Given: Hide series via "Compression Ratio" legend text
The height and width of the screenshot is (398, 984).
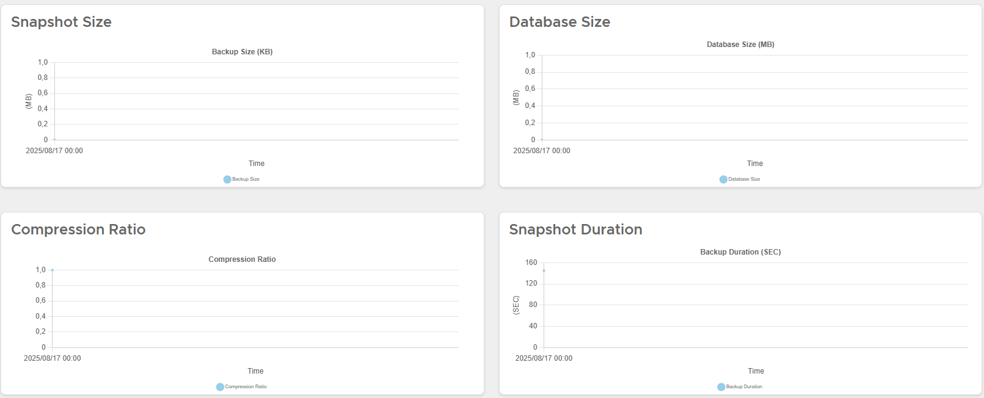Looking at the screenshot, I should pos(246,387).
